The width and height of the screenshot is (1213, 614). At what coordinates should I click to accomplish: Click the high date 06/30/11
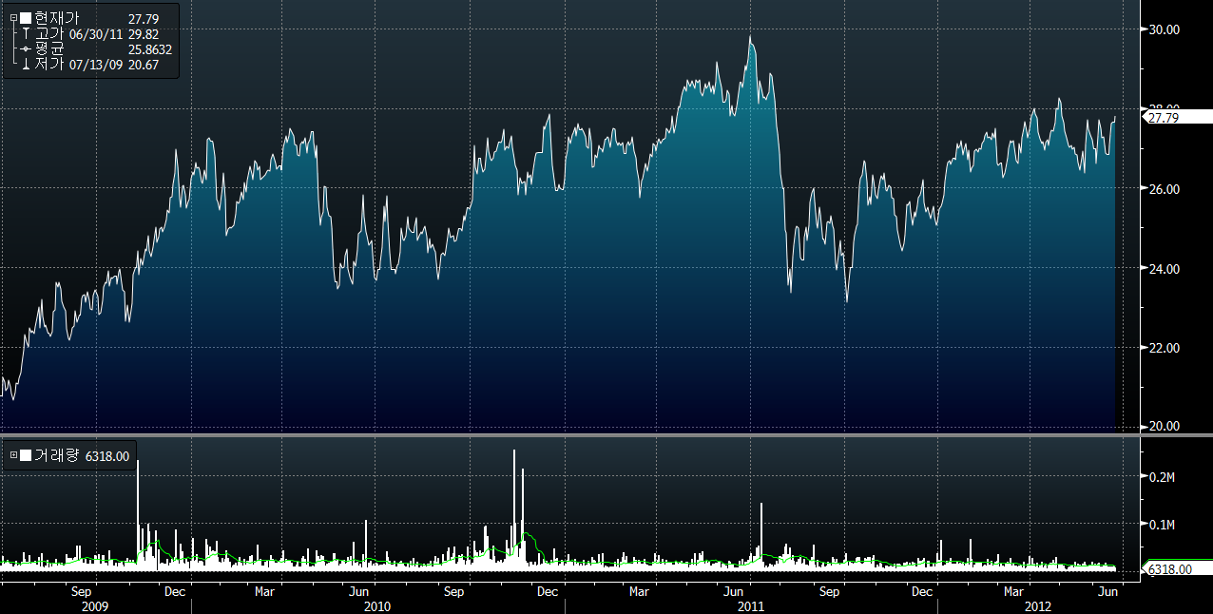pos(96,33)
